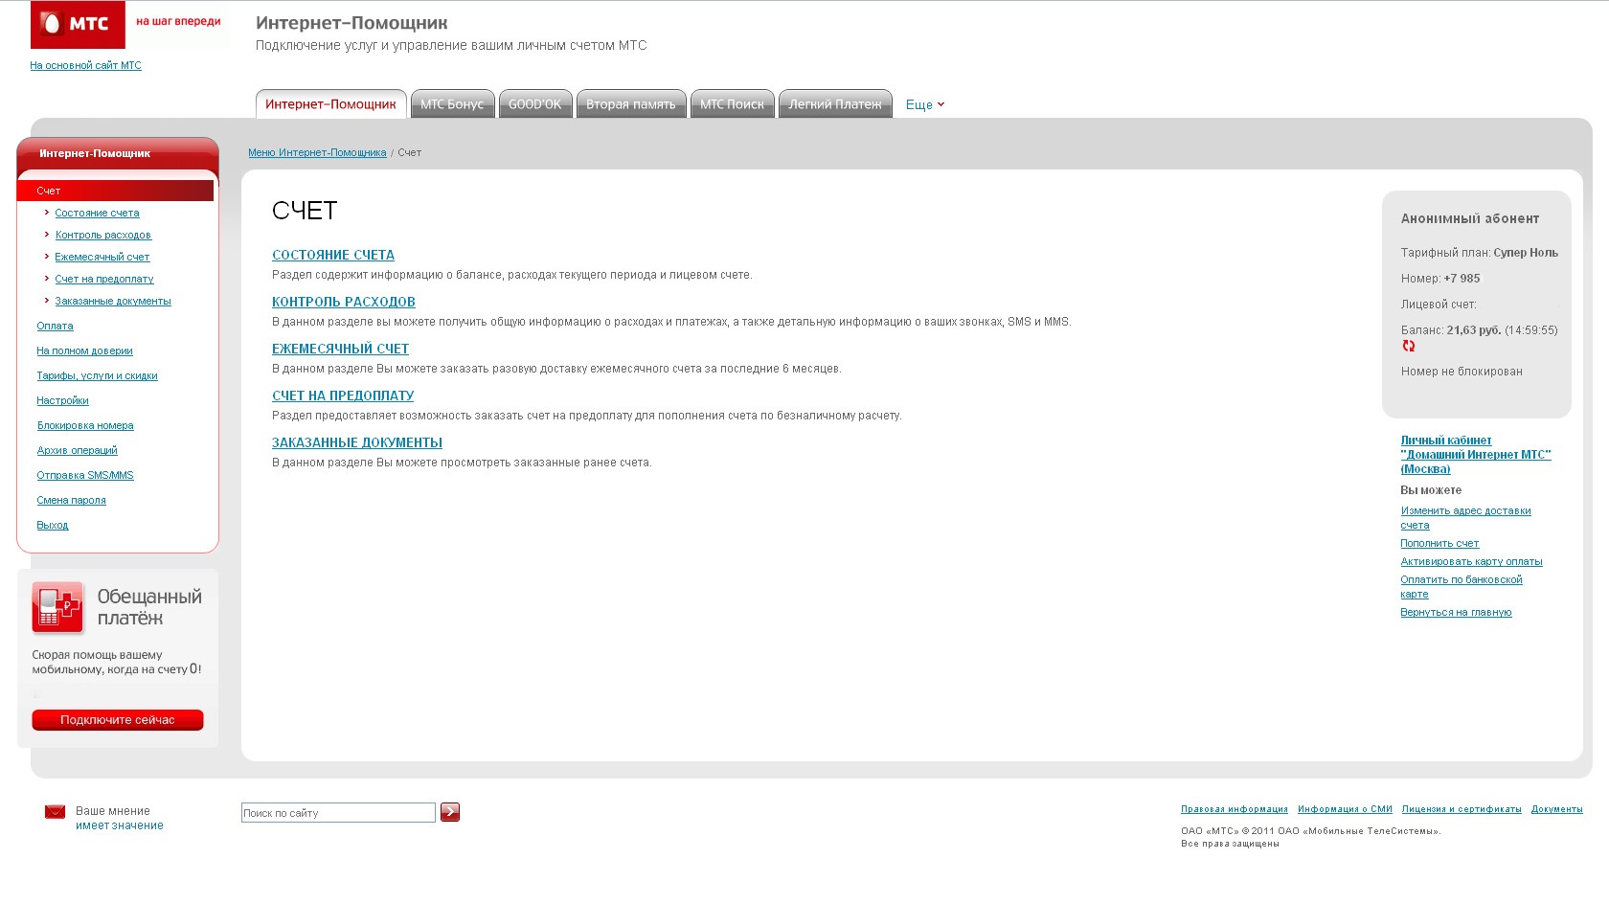Click Обещанный платёж banner title
The height and width of the screenshot is (904, 1609).
click(x=149, y=607)
